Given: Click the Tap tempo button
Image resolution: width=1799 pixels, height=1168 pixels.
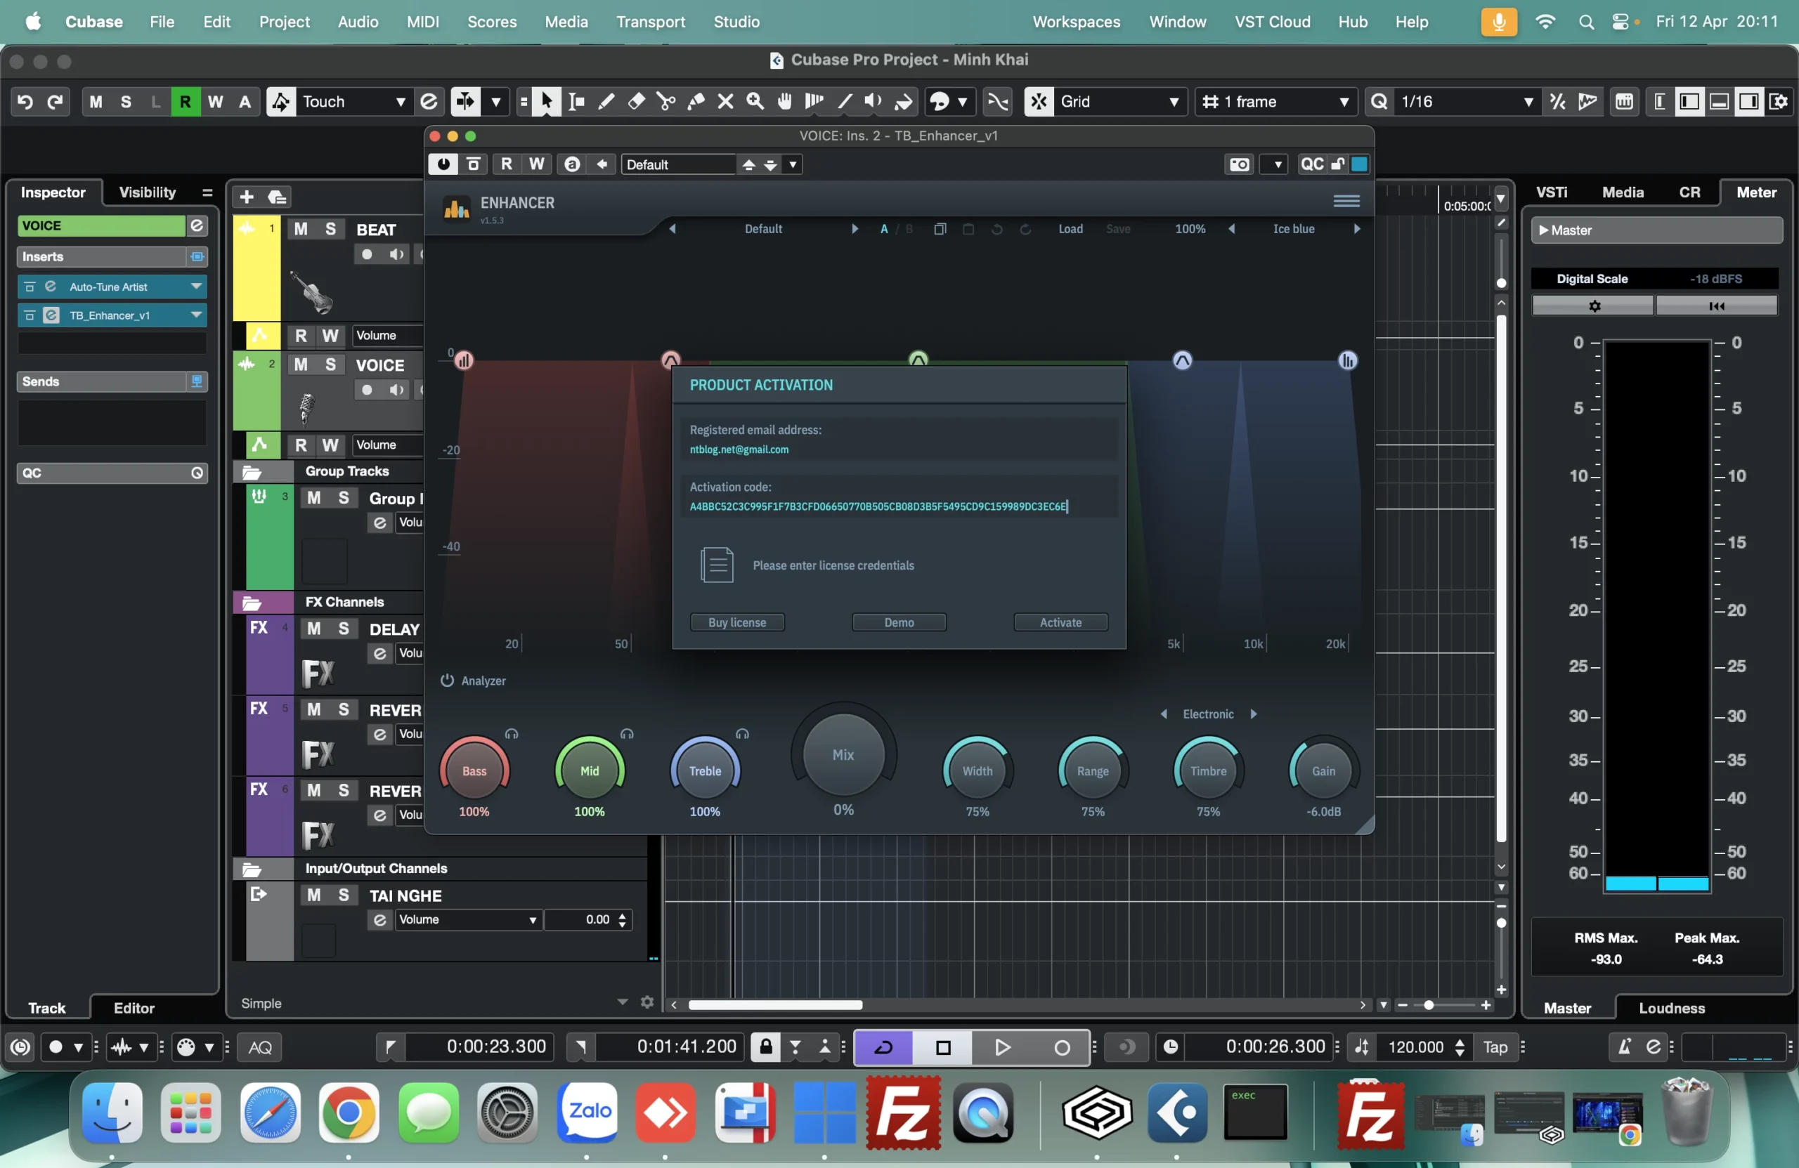Looking at the screenshot, I should [1495, 1047].
